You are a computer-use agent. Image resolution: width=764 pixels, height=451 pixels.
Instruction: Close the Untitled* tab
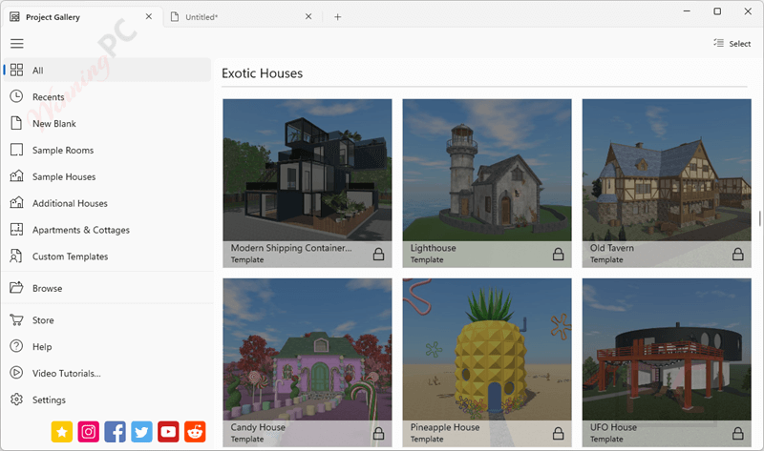(x=308, y=16)
